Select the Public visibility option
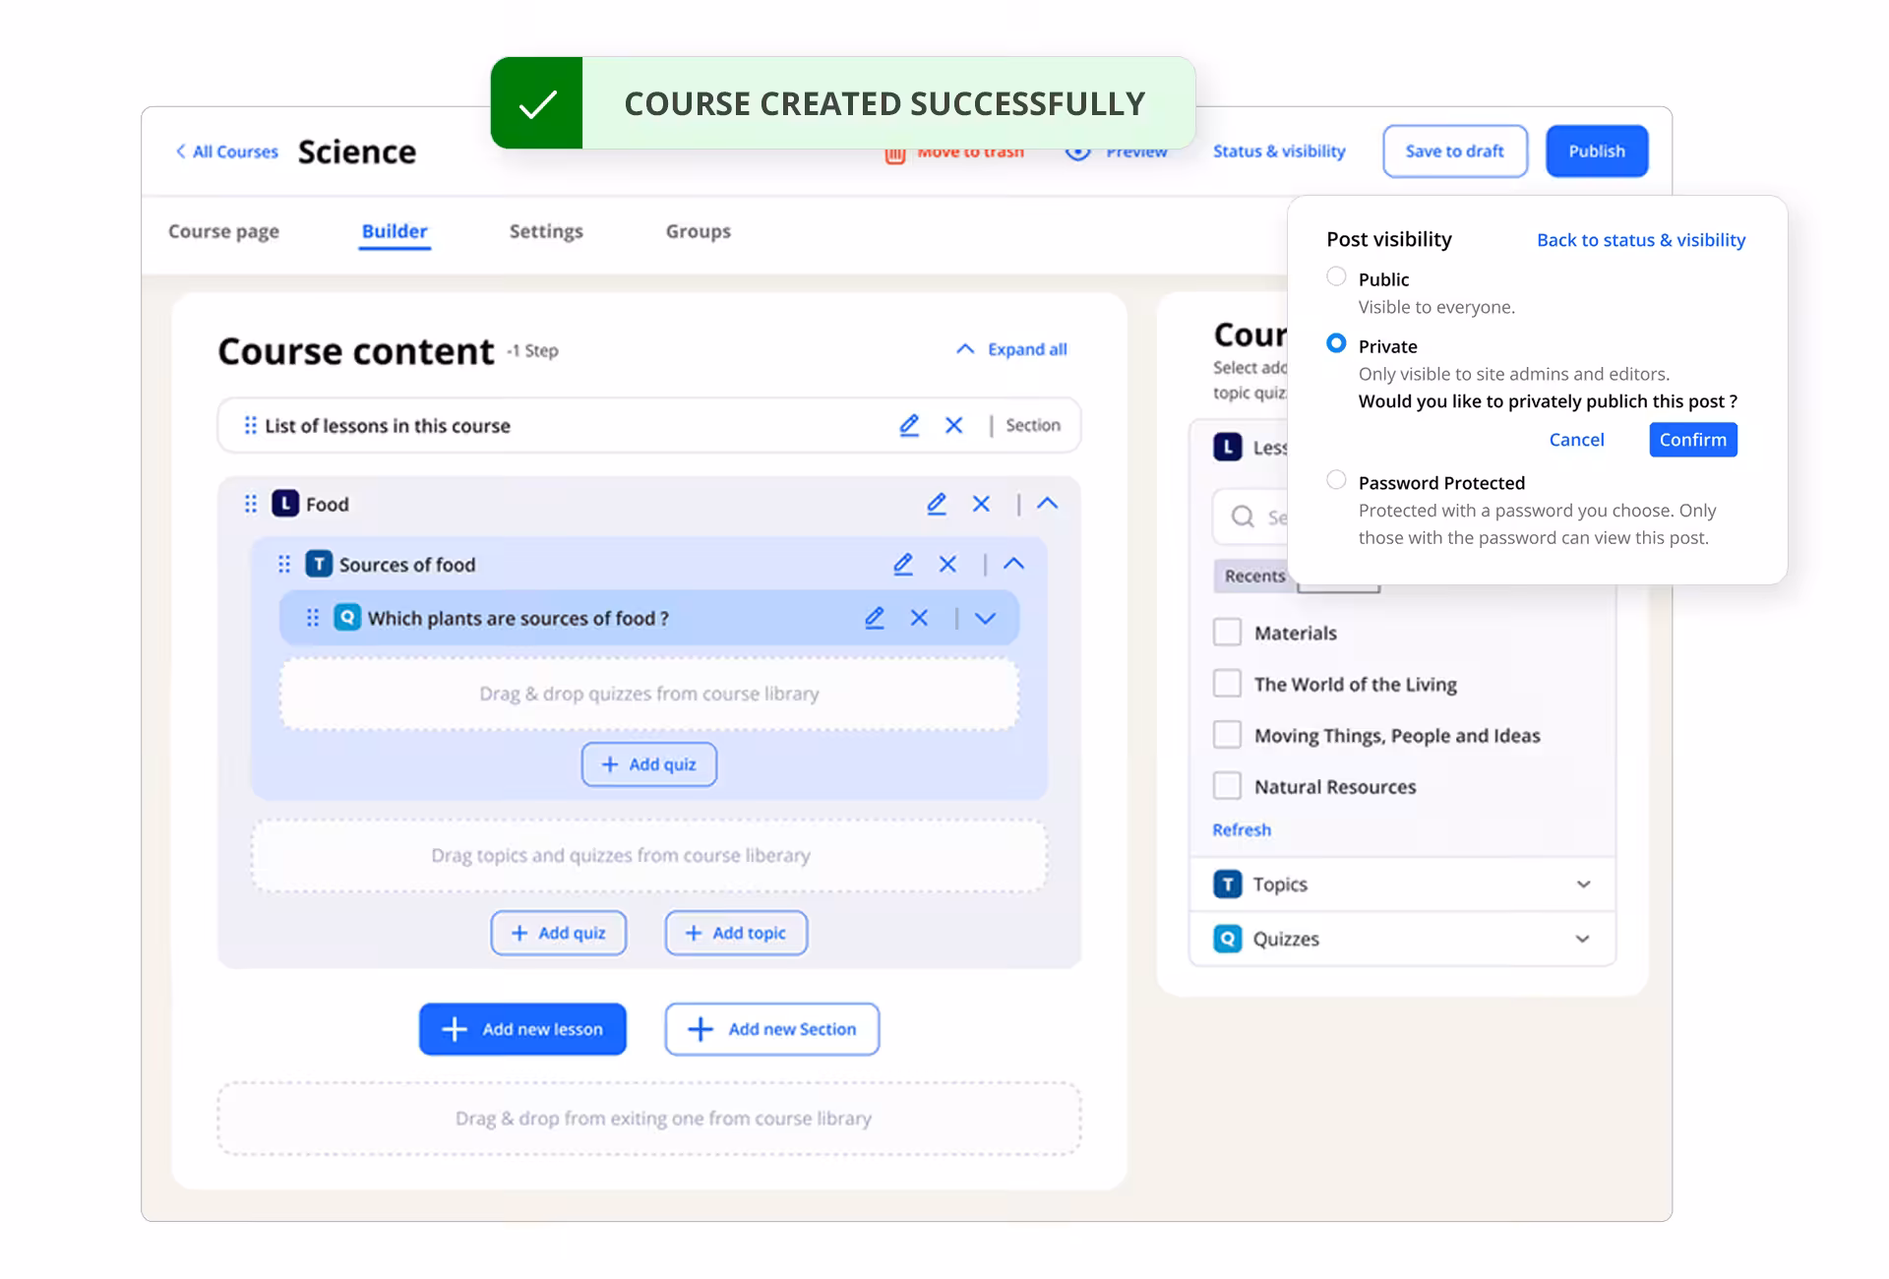The width and height of the screenshot is (1889, 1279). coord(1336,276)
